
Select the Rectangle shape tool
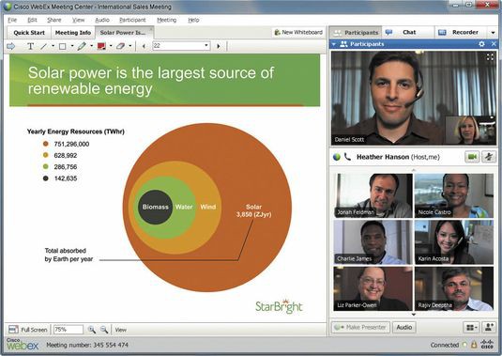point(63,46)
